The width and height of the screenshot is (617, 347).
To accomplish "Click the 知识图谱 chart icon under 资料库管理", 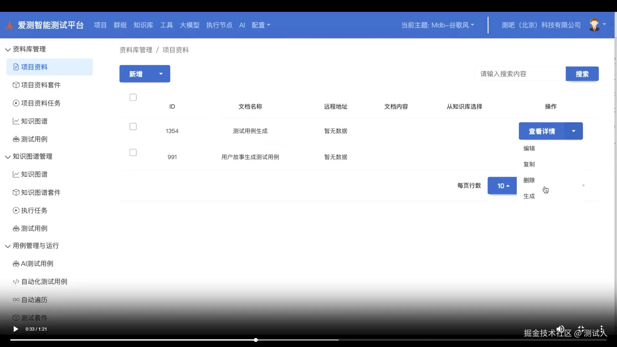I will [16, 121].
